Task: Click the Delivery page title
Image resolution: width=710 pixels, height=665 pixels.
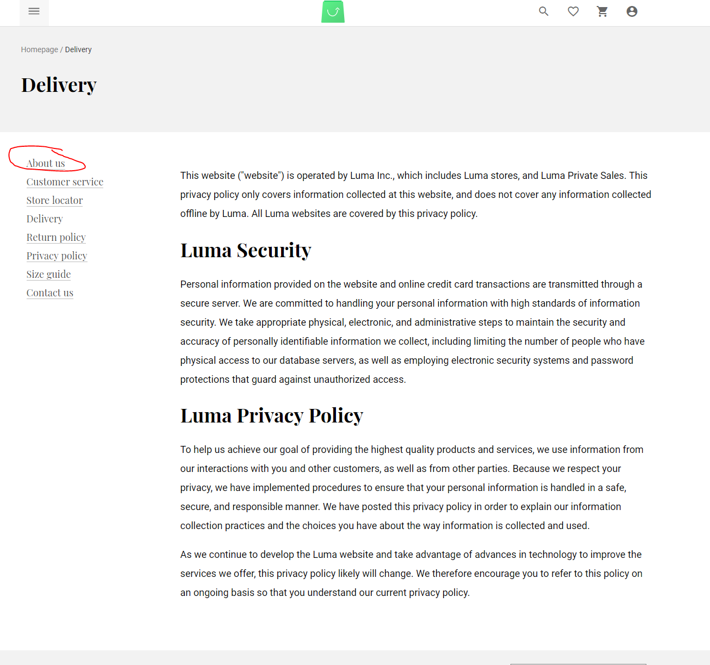Action: pyautogui.click(x=59, y=85)
